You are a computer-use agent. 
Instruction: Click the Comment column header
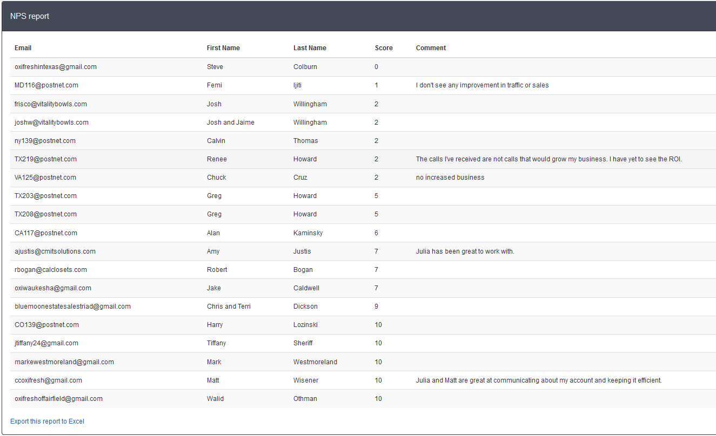[x=431, y=48]
